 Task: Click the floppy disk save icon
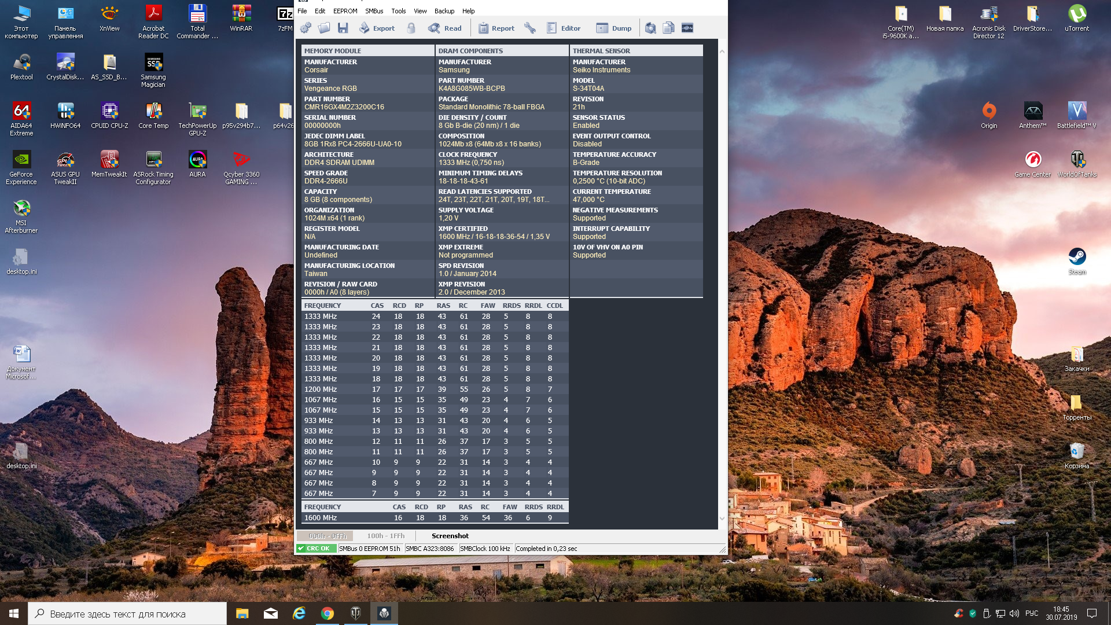pyautogui.click(x=343, y=28)
